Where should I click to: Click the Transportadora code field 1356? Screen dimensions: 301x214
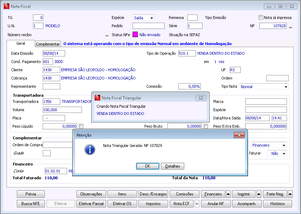point(51,101)
